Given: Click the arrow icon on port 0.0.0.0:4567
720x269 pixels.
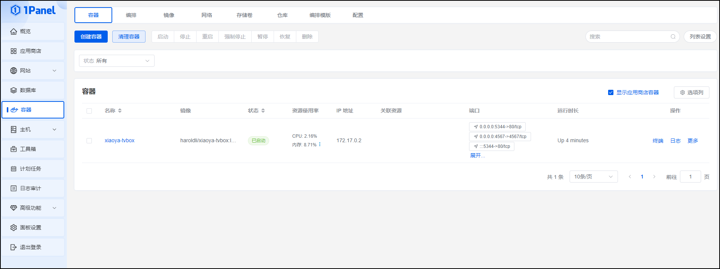Looking at the screenshot, I should tap(476, 137).
